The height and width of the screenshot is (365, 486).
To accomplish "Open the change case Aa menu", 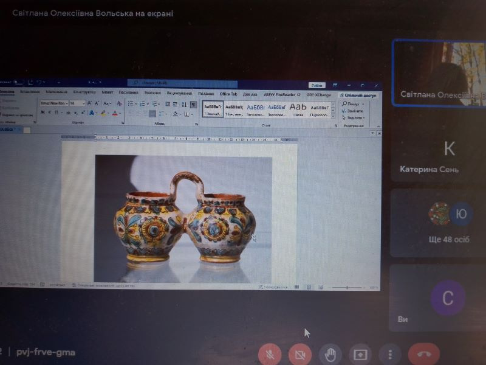I will (x=107, y=103).
